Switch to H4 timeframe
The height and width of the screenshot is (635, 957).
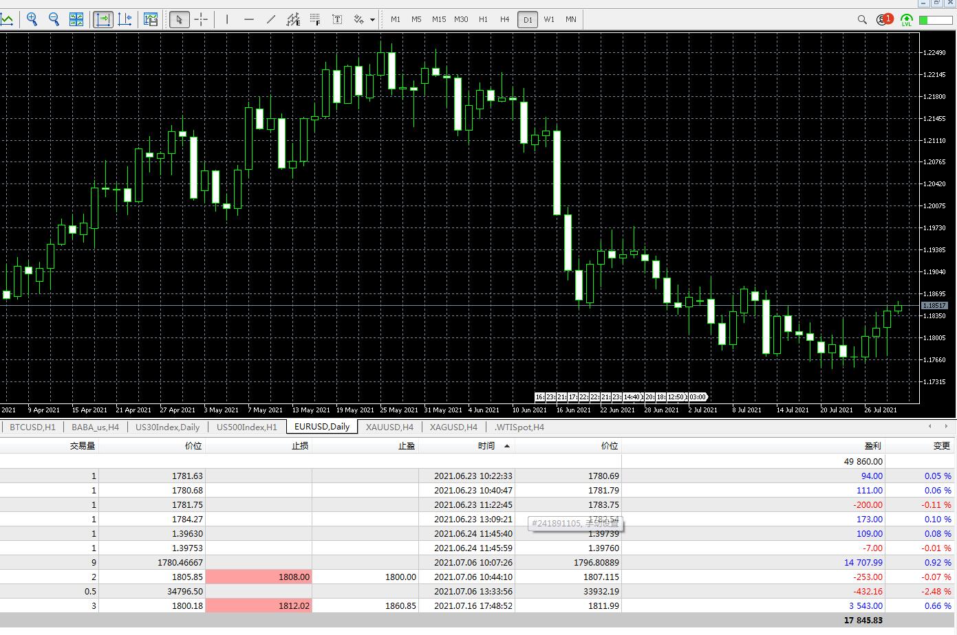(x=505, y=19)
